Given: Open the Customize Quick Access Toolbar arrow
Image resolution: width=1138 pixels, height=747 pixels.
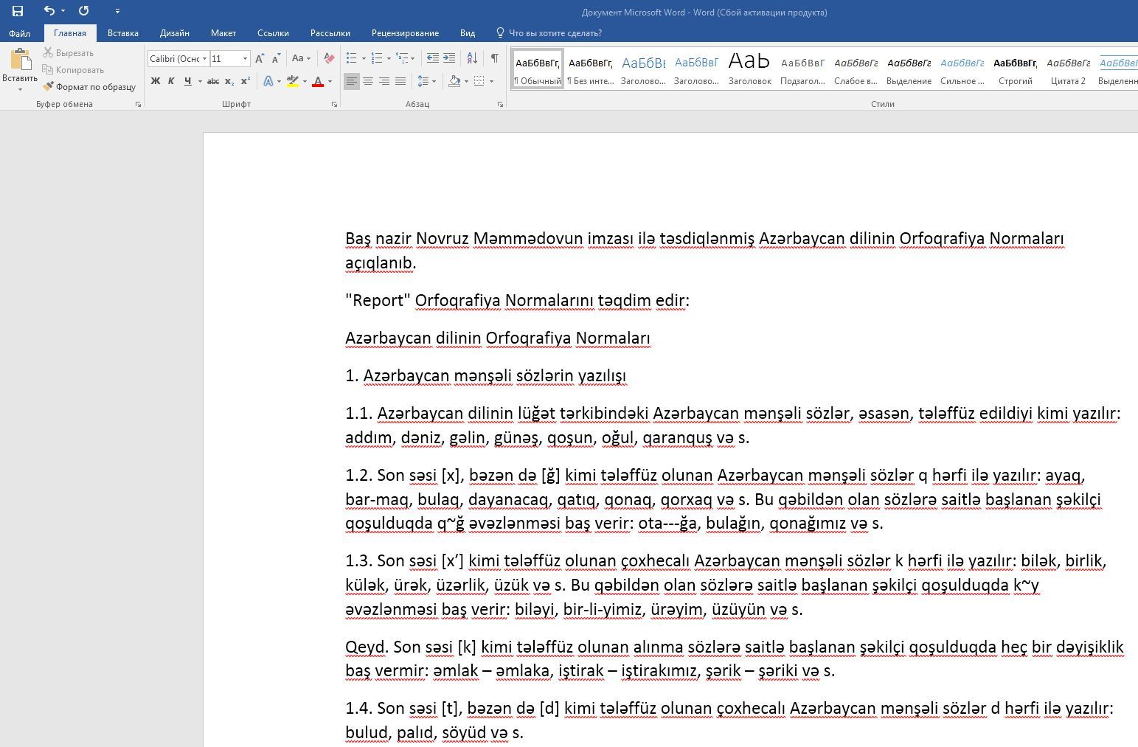Looking at the screenshot, I should [118, 11].
